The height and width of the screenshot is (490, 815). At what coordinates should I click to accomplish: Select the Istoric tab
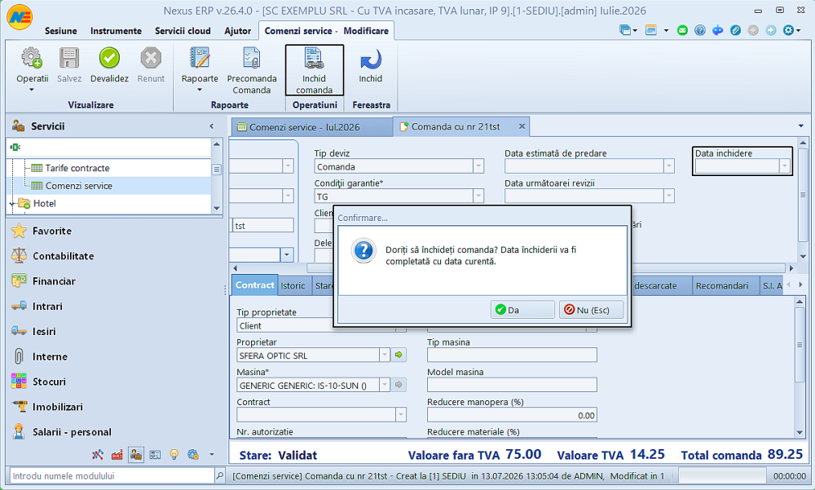[293, 285]
